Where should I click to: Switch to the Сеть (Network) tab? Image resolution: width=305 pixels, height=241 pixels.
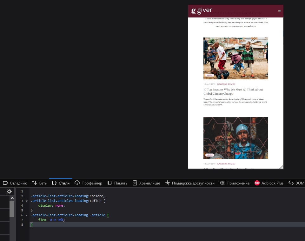[x=39, y=183]
